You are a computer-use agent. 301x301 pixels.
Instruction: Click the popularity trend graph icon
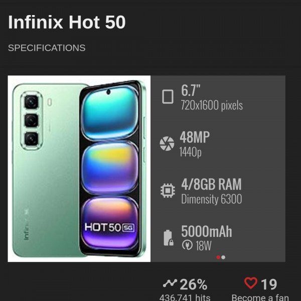point(170,283)
